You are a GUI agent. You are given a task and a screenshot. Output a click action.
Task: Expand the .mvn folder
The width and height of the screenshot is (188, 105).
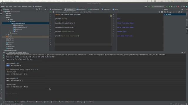(x=5, y=15)
